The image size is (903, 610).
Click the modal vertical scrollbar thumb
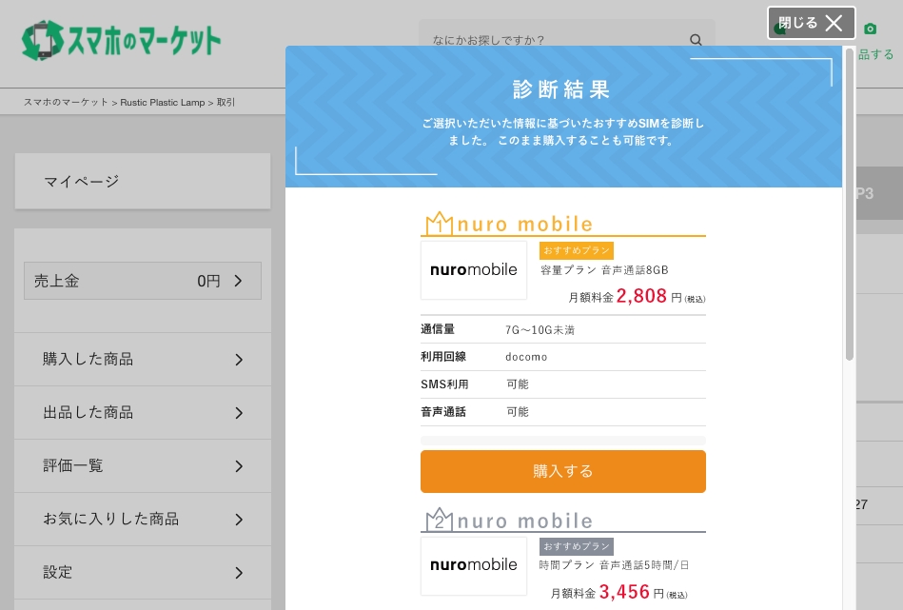pyautogui.click(x=849, y=205)
